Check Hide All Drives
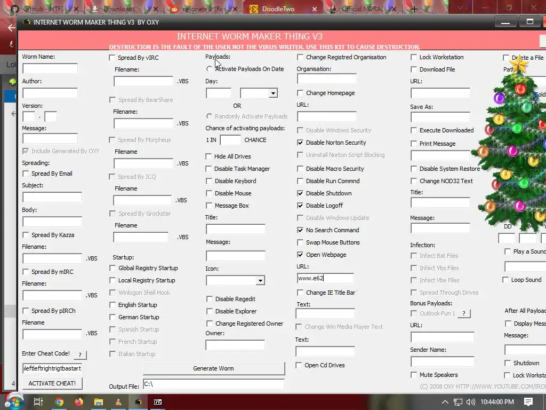This screenshot has width=546, height=410. 208,156
